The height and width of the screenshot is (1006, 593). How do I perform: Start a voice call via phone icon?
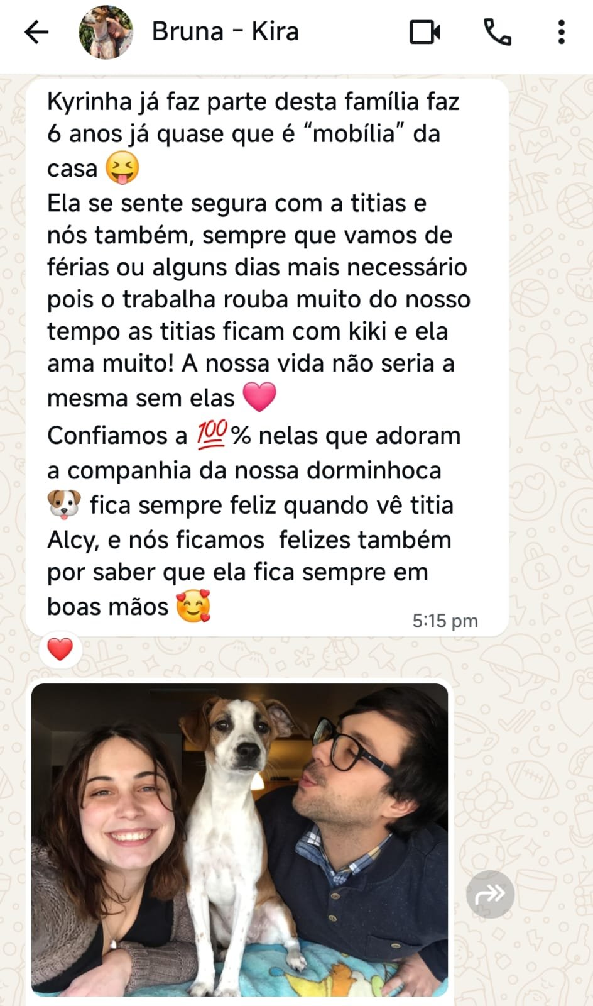[x=498, y=32]
